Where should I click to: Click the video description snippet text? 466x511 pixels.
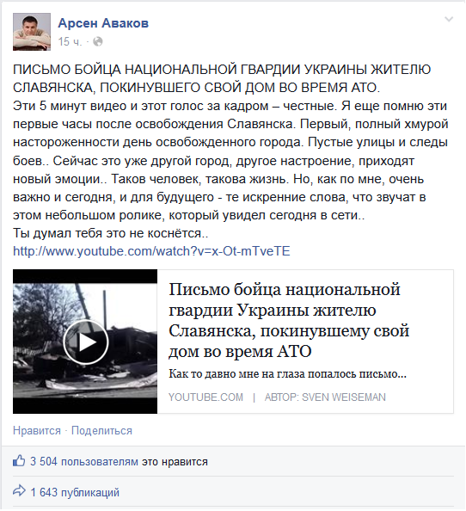(x=287, y=374)
